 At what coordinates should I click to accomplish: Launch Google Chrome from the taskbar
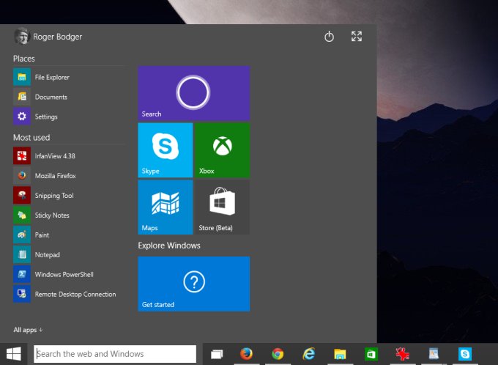[x=278, y=354]
